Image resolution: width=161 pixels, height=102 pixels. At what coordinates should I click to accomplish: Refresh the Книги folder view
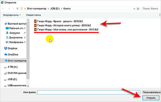point(138,9)
